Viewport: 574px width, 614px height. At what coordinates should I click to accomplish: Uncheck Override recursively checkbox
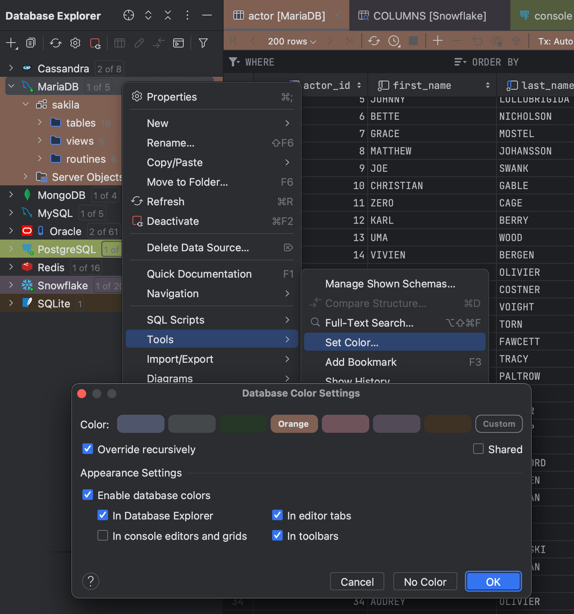point(88,449)
